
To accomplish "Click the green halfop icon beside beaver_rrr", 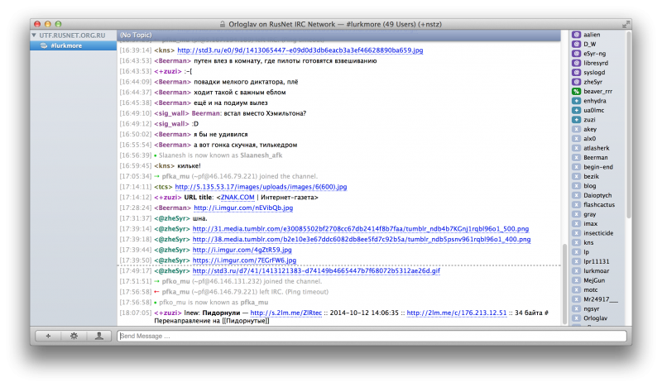I will pos(576,91).
